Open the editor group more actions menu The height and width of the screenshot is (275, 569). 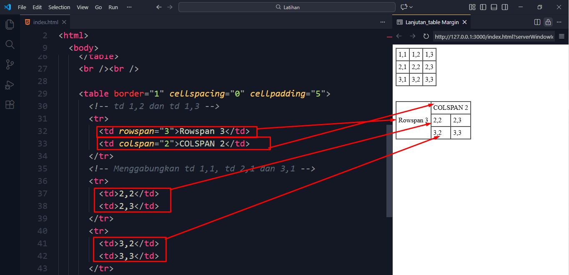(382, 22)
